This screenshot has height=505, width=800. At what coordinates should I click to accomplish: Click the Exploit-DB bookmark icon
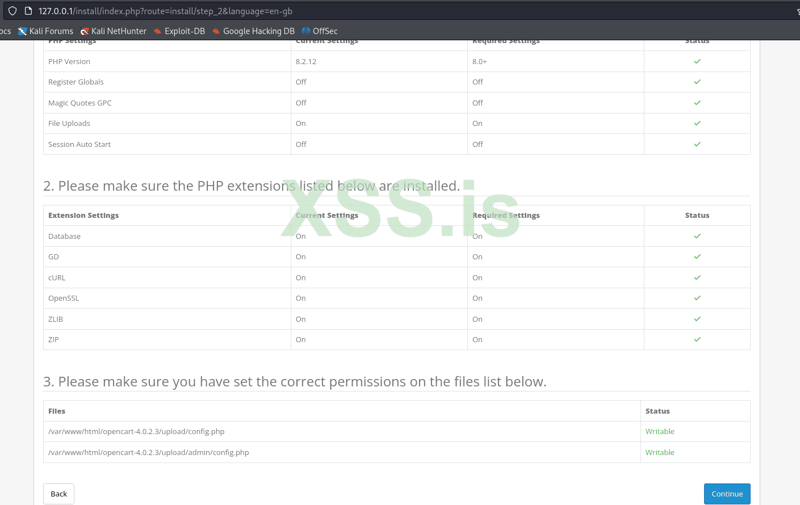pyautogui.click(x=158, y=31)
